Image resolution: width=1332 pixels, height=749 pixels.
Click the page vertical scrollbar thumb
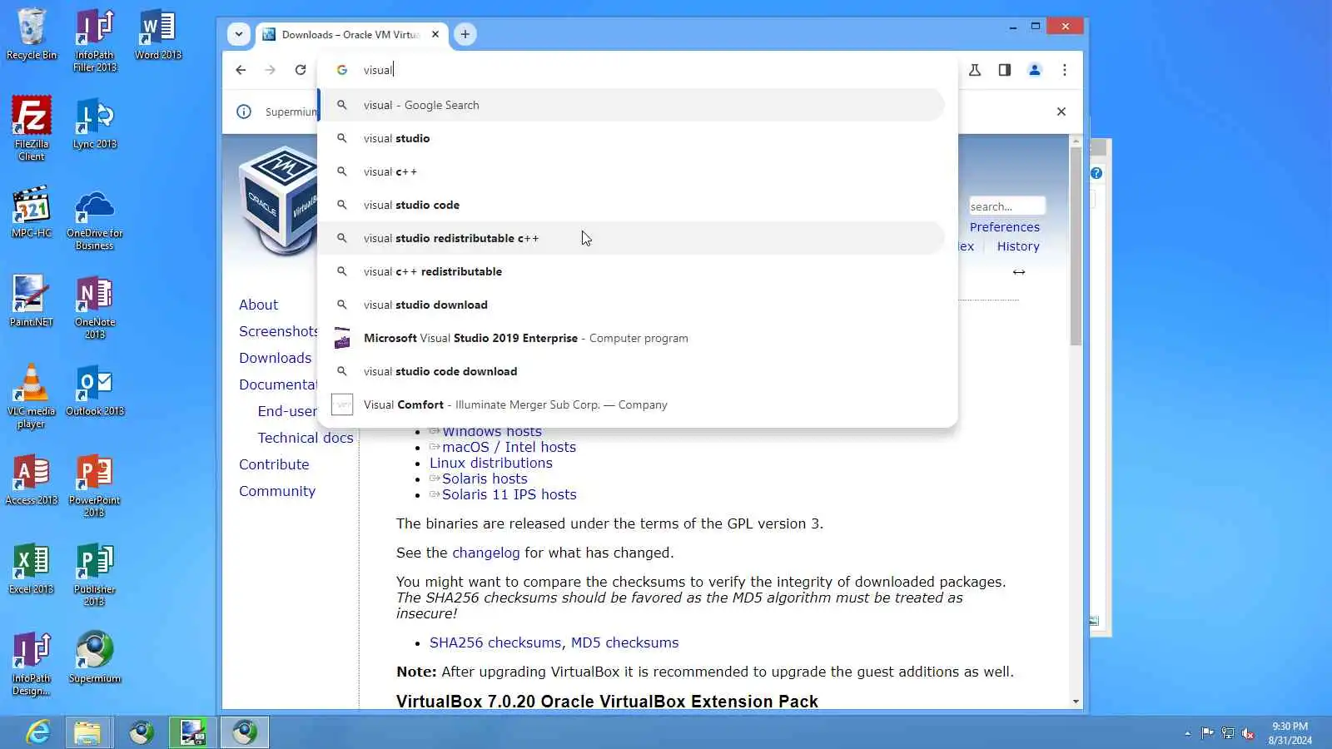(1076, 246)
